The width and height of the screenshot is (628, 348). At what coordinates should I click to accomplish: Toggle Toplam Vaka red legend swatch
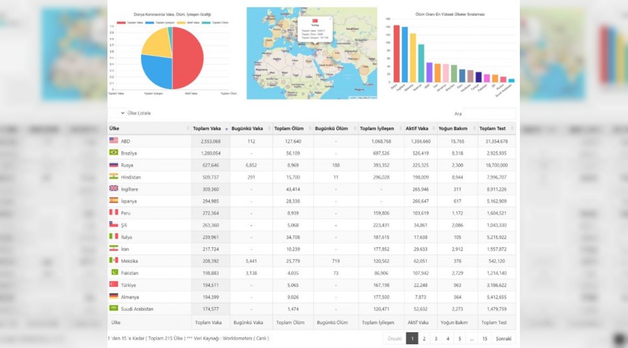click(x=121, y=23)
